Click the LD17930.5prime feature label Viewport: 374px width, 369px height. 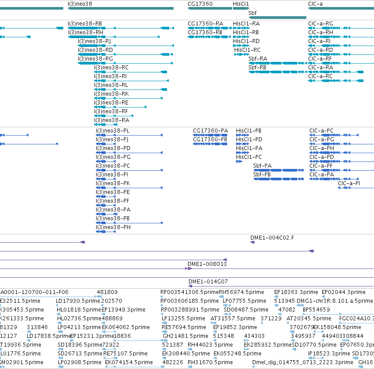click(x=78, y=301)
